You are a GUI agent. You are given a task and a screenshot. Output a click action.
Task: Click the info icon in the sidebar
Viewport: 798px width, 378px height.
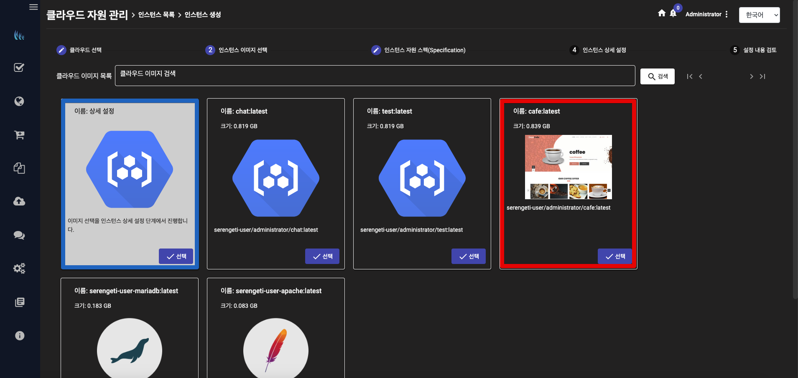(19, 336)
